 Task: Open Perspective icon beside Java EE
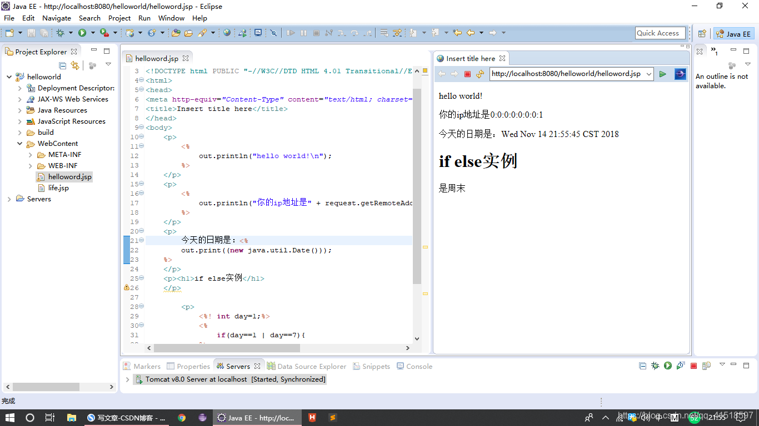coord(702,33)
